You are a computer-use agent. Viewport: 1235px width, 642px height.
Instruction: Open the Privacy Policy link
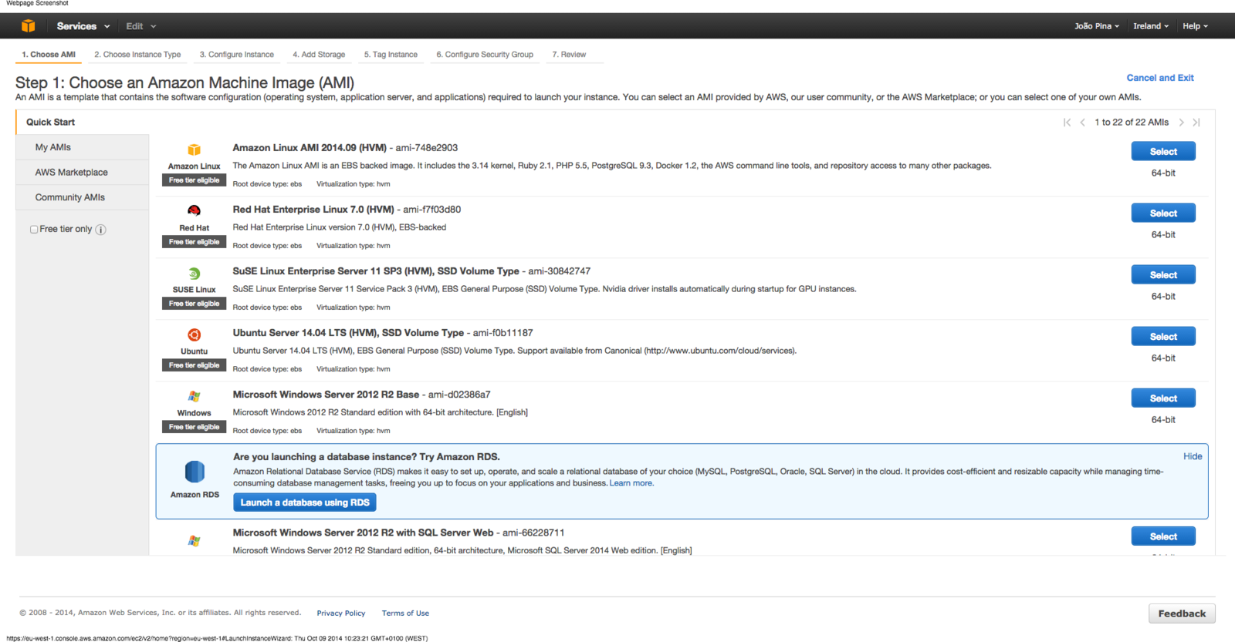(340, 613)
